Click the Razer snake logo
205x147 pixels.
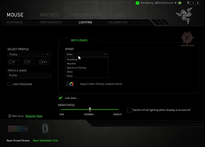click(185, 16)
